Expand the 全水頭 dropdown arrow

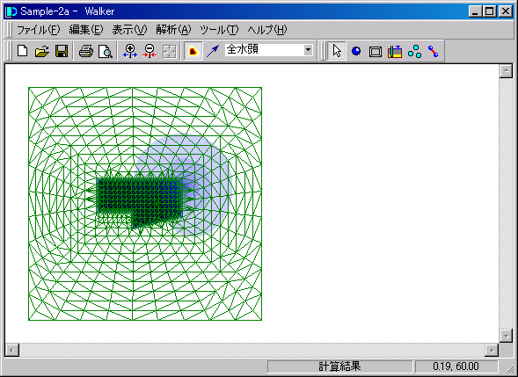(x=308, y=50)
